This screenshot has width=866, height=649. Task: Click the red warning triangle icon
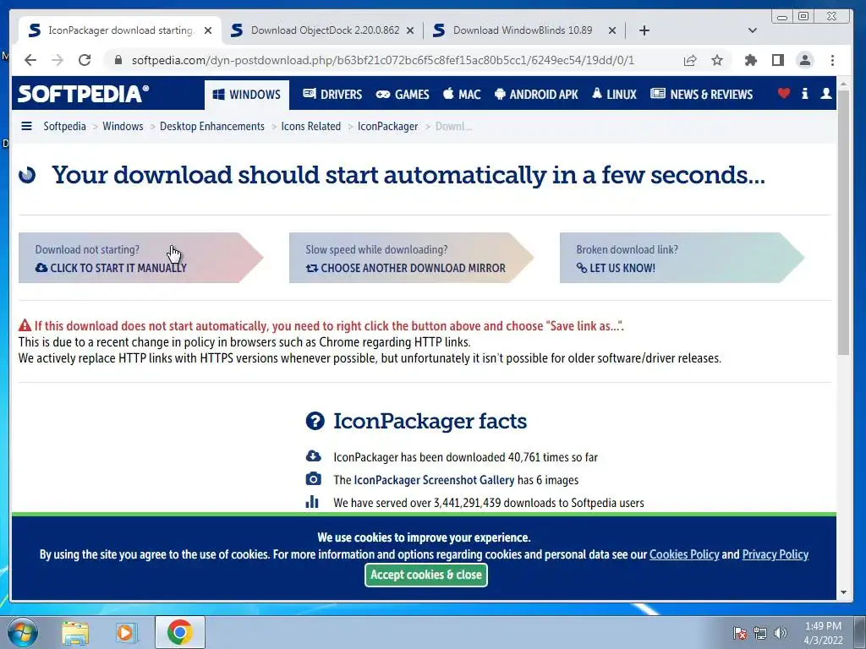[x=25, y=325]
